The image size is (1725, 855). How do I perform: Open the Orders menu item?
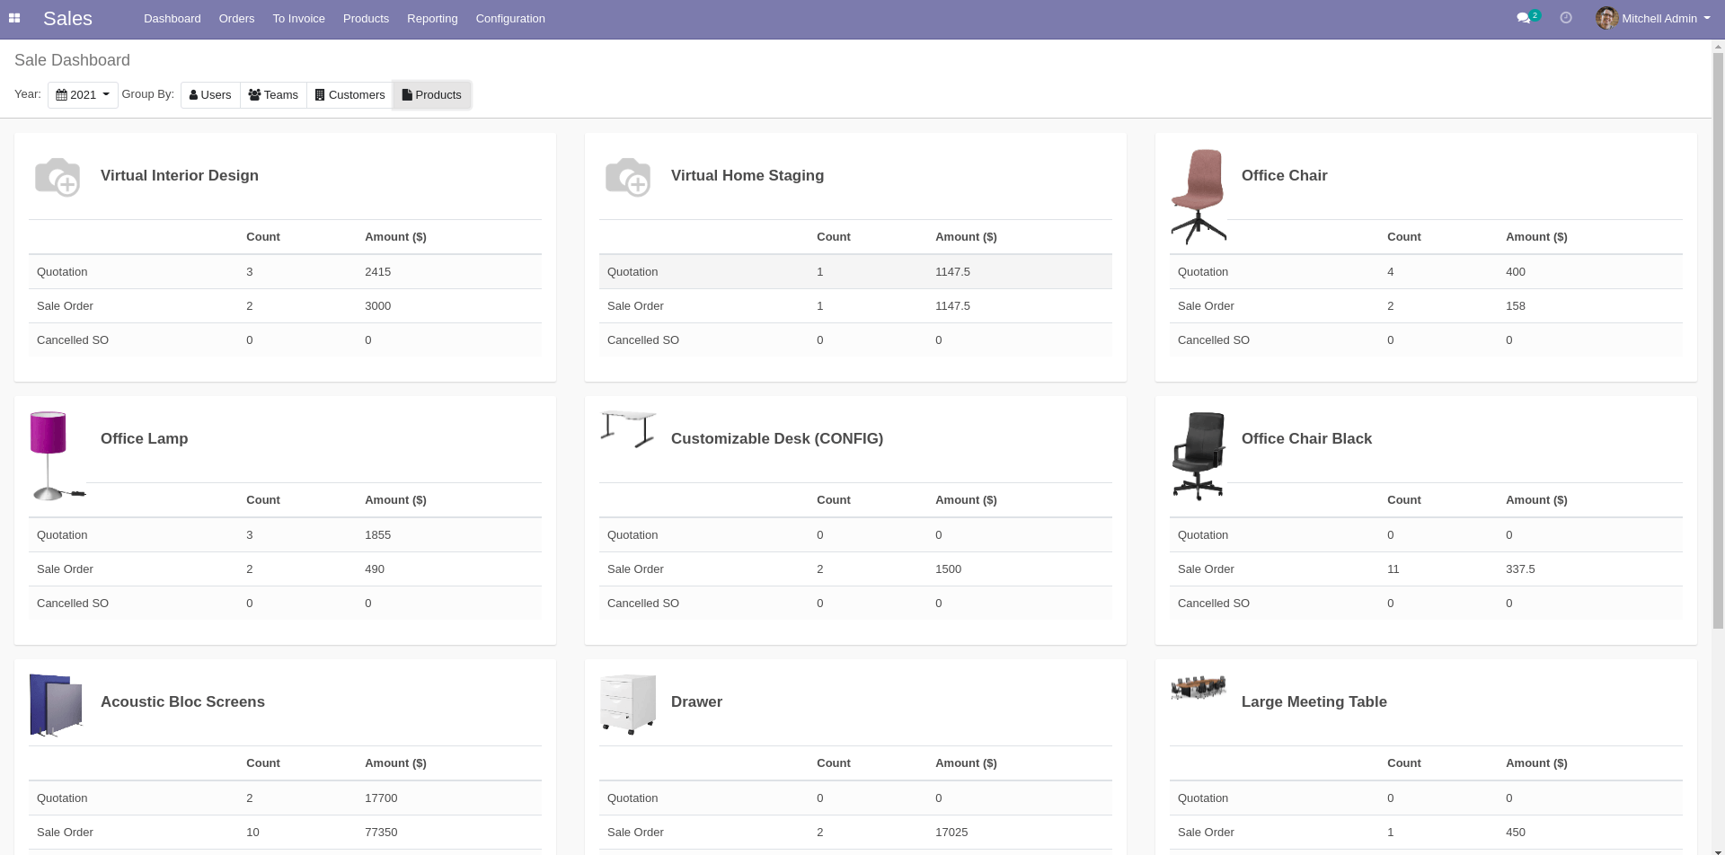[x=236, y=18]
